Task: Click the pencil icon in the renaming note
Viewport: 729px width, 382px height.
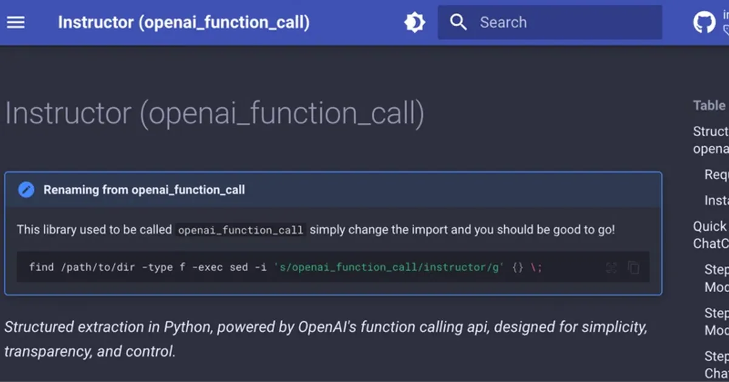Action: click(x=26, y=190)
